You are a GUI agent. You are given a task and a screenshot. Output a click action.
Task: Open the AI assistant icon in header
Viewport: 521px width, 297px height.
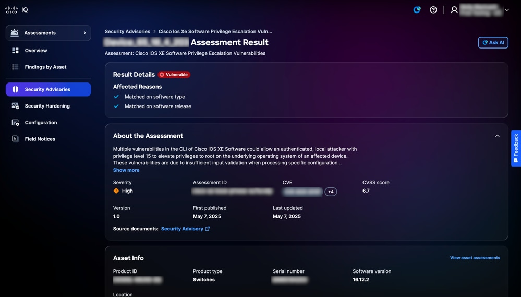click(x=417, y=9)
